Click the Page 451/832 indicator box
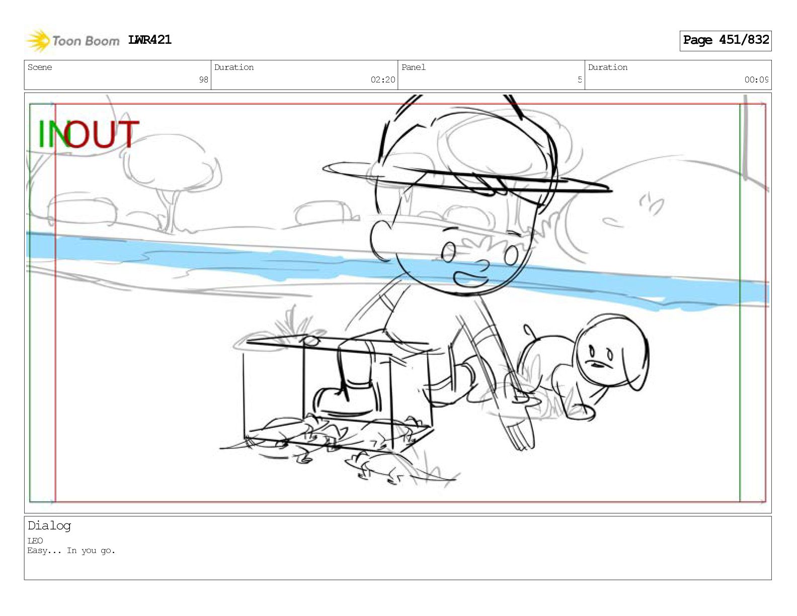 click(x=725, y=40)
